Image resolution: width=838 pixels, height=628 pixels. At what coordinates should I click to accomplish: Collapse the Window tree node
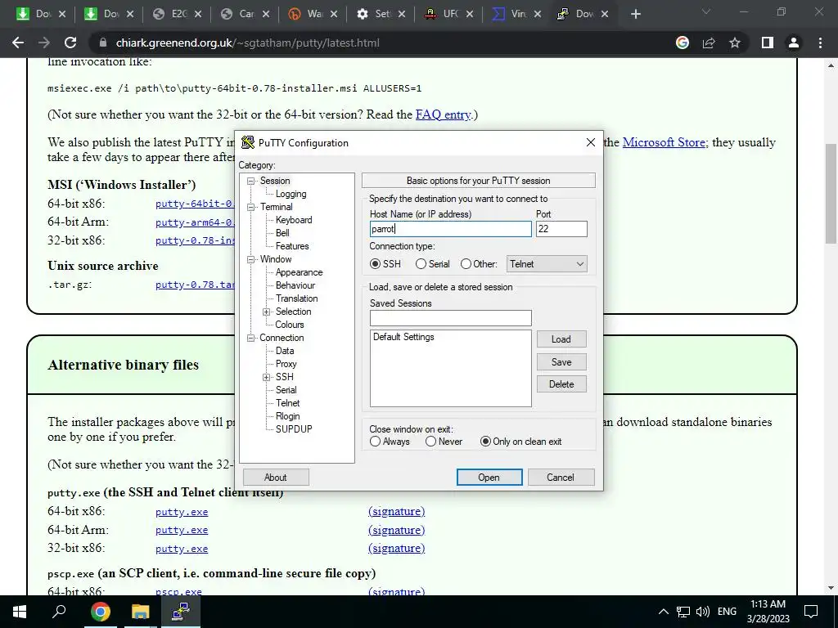coord(250,259)
